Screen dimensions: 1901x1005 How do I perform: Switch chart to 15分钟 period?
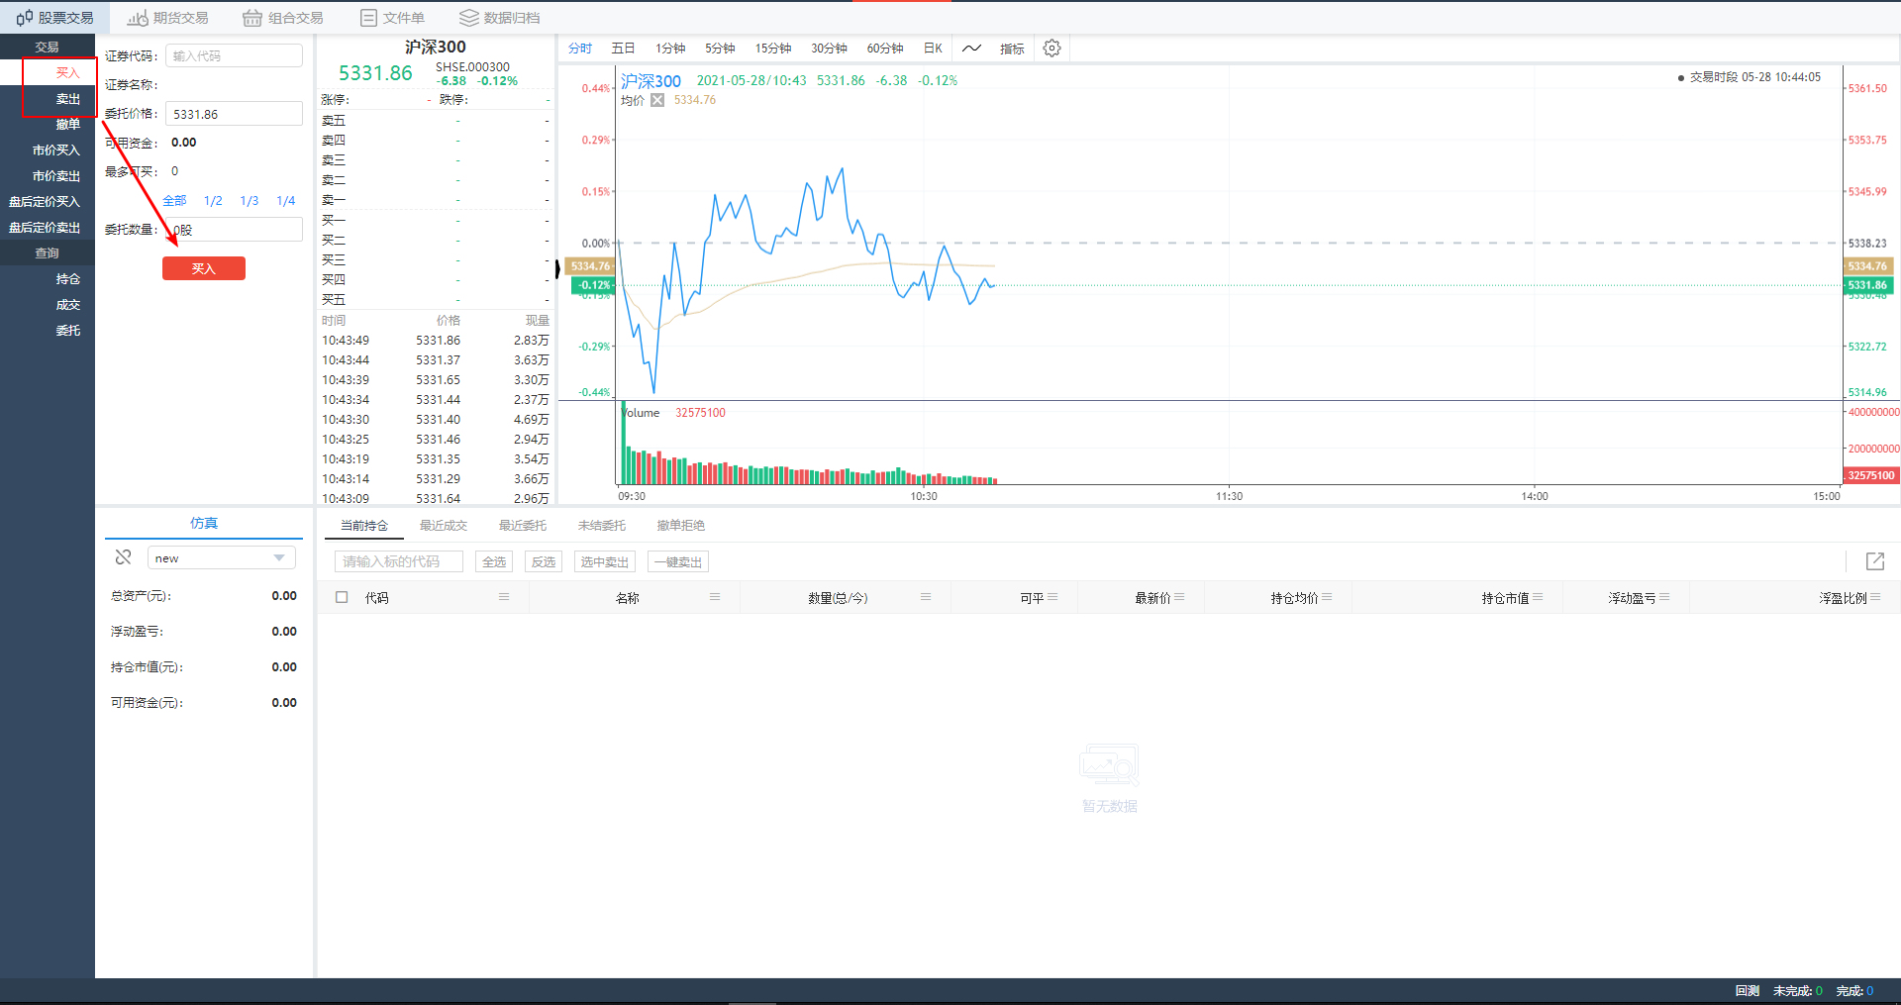click(773, 49)
